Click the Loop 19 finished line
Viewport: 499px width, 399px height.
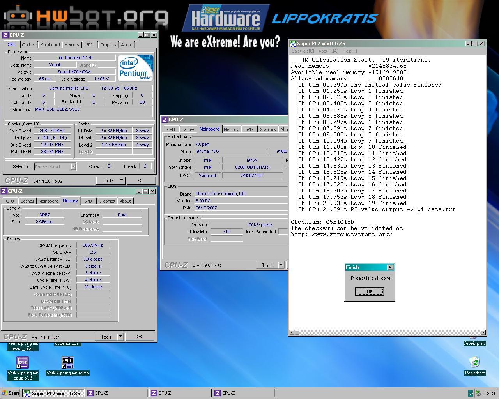click(x=352, y=203)
